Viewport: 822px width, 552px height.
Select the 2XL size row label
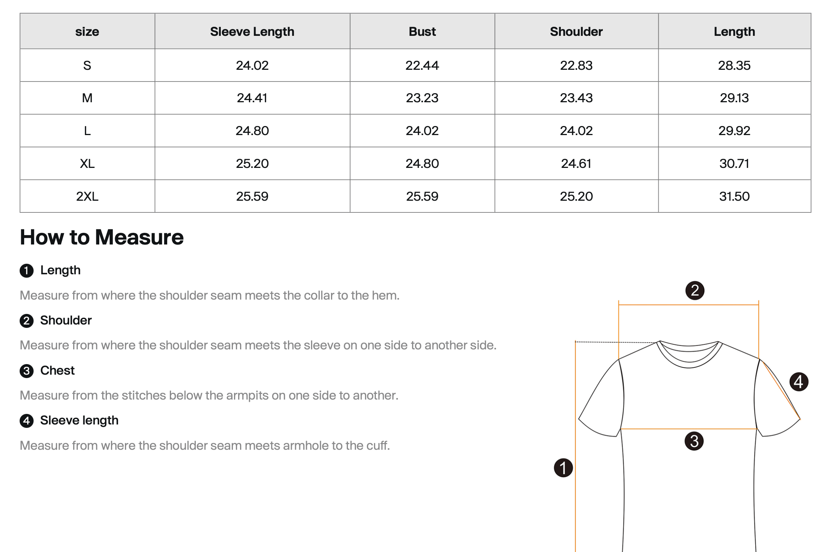[x=87, y=196]
